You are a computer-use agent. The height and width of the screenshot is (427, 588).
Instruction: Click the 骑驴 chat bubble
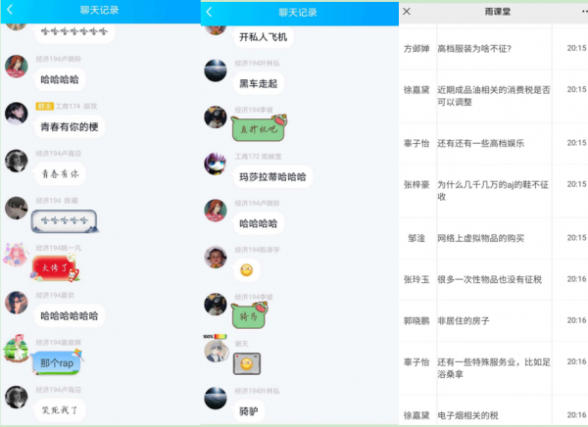point(251,409)
